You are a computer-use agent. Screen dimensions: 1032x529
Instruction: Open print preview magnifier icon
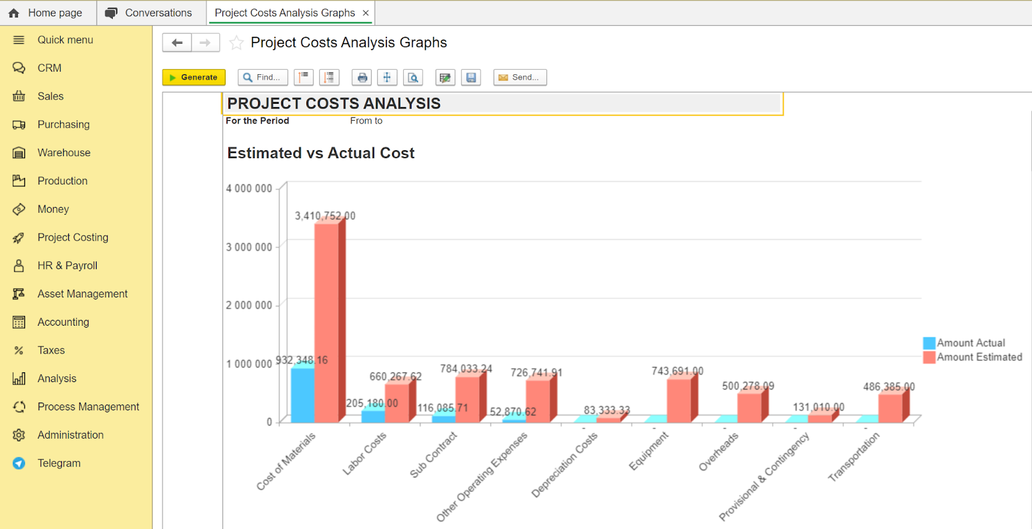[413, 77]
